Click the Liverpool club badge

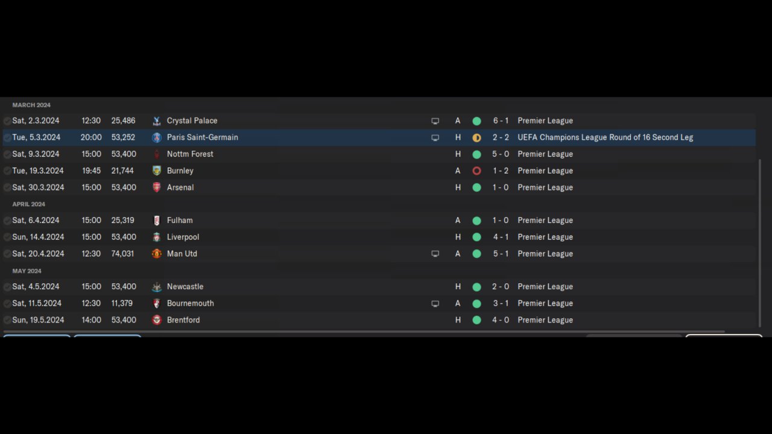tap(157, 237)
